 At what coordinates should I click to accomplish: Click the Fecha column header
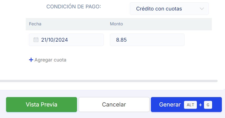coord(35,24)
